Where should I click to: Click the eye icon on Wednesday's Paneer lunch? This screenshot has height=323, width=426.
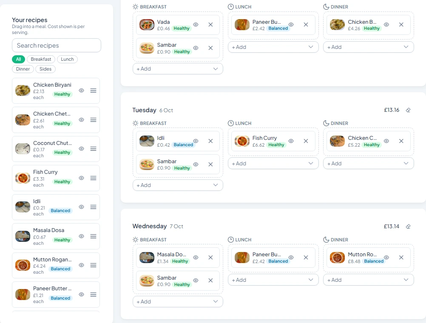[291, 257]
